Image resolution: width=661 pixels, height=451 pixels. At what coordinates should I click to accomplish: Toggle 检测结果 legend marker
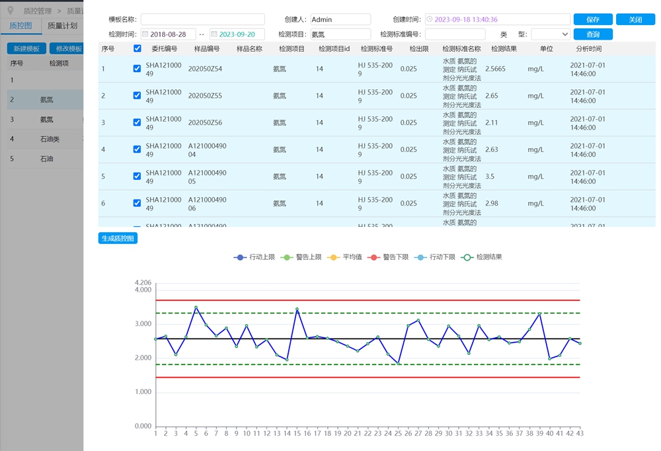467,257
